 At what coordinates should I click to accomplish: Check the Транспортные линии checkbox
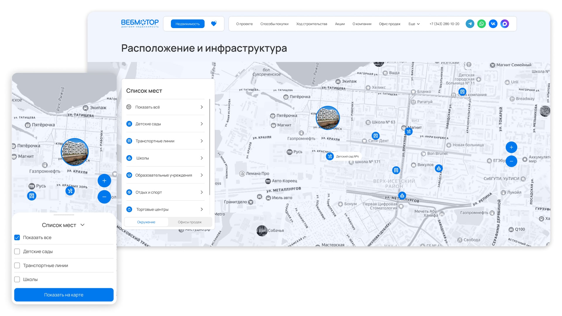pyautogui.click(x=17, y=266)
